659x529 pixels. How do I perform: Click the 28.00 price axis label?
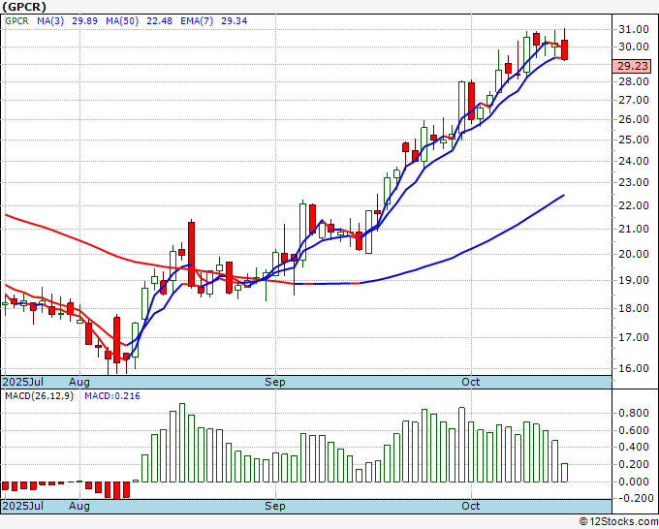634,81
